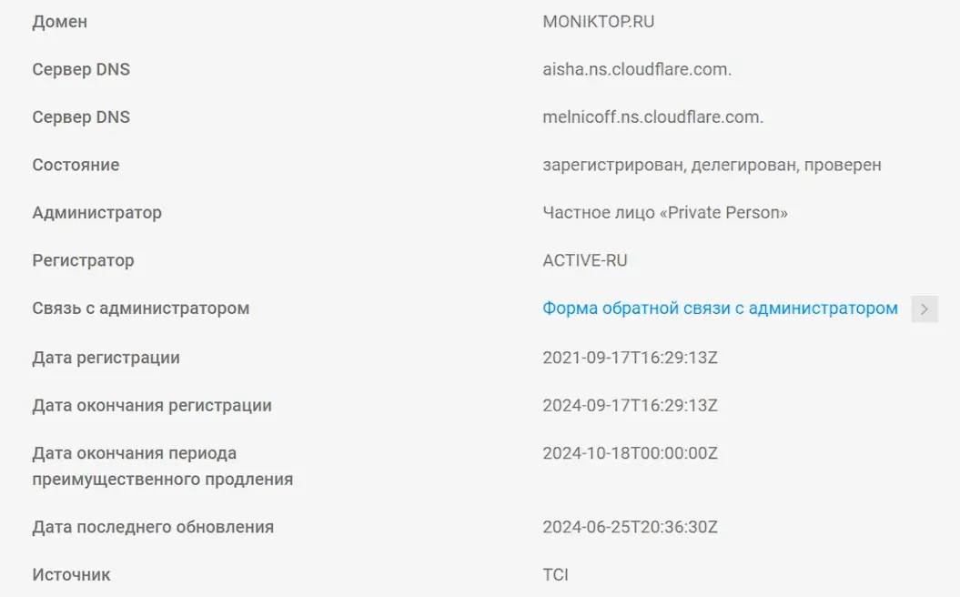Click the "Источник" row label
Viewport: 960px width, 597px height.
point(71,574)
